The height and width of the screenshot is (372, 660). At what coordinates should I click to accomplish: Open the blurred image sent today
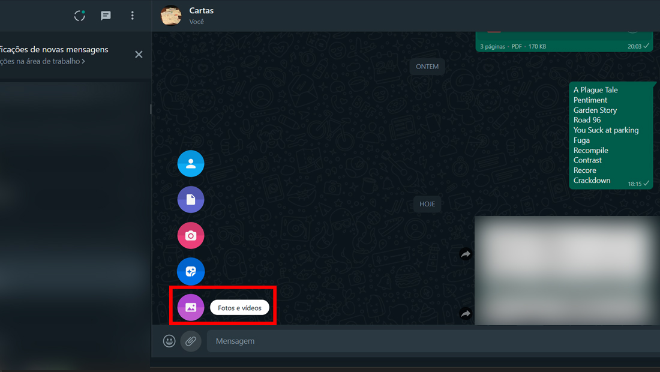tap(567, 270)
